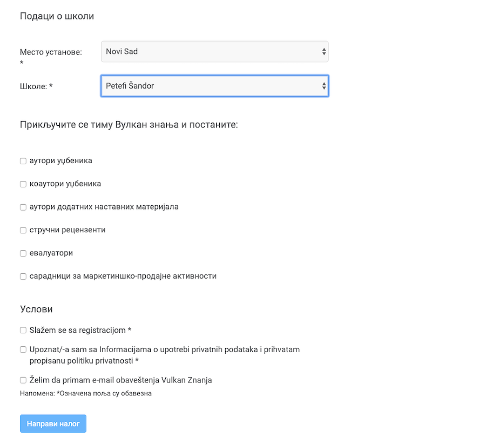The width and height of the screenshot is (486, 444).
Task: Click the Направи налог button
Action: click(53, 423)
